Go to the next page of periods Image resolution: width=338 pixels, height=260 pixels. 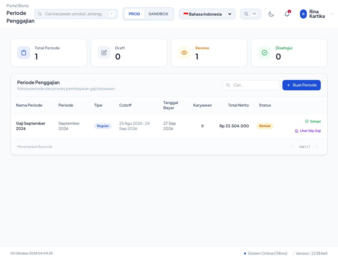(x=317, y=147)
